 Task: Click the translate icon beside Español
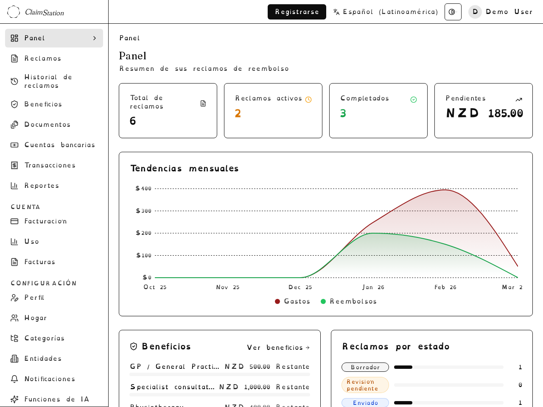tap(336, 12)
